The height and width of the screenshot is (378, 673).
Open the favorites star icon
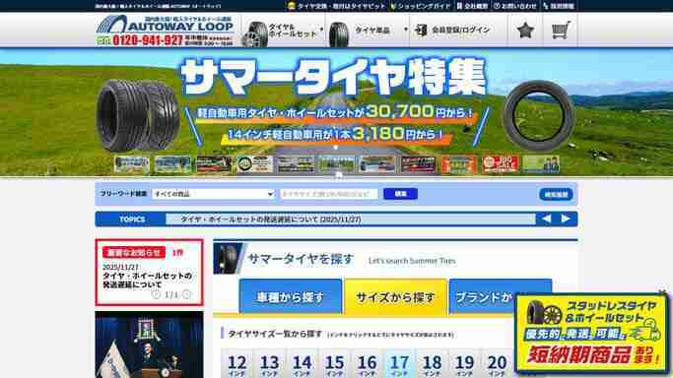[x=525, y=31]
